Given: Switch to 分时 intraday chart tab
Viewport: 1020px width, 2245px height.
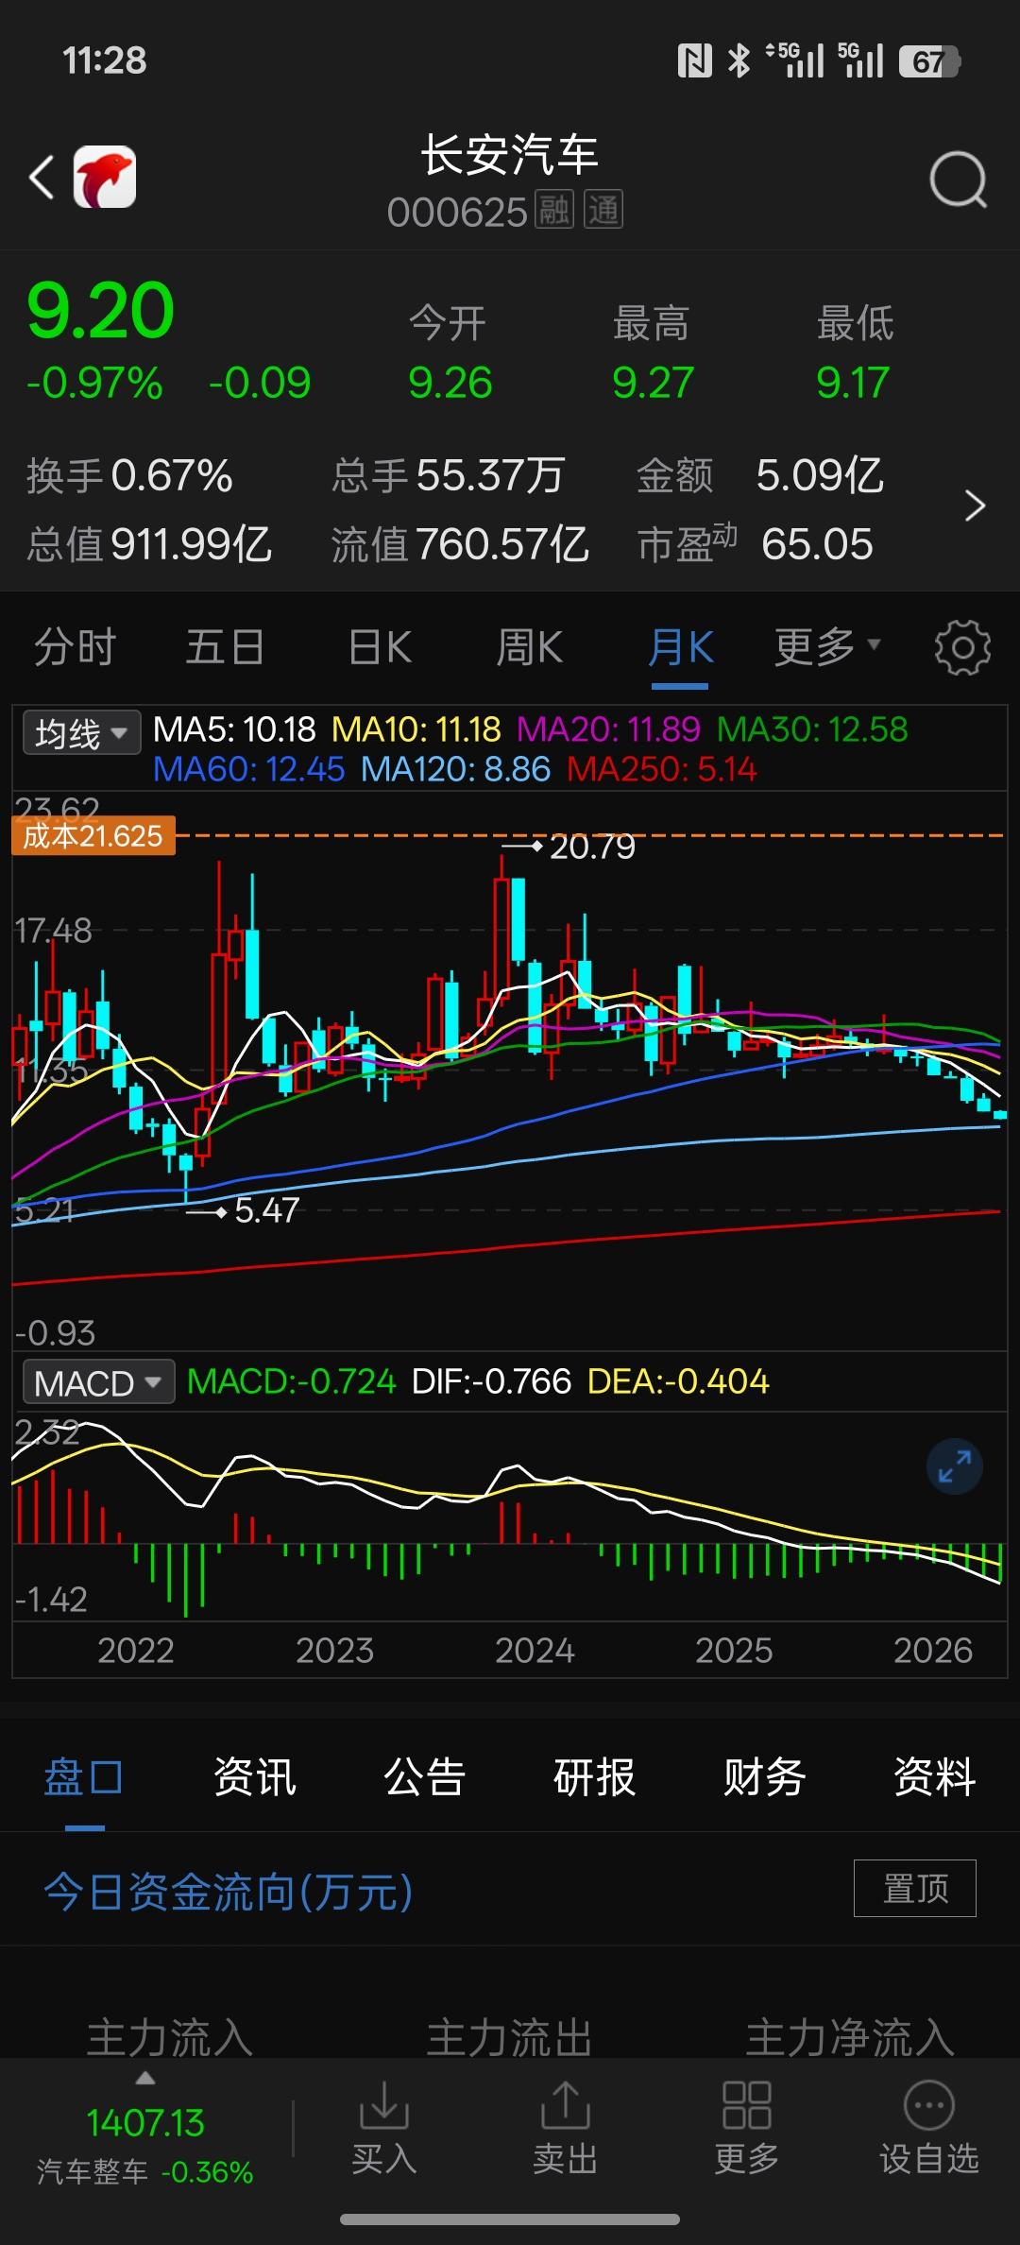Looking at the screenshot, I should pyautogui.click(x=75, y=647).
